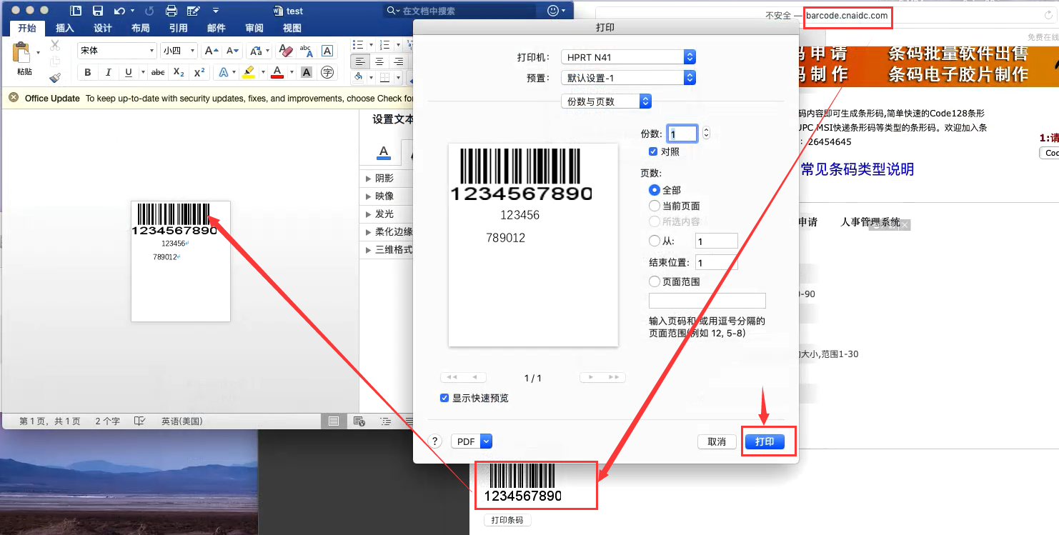Screen dimensions: 1059x535
Task: Click the copies stepper arrows
Action: pyautogui.click(x=706, y=133)
